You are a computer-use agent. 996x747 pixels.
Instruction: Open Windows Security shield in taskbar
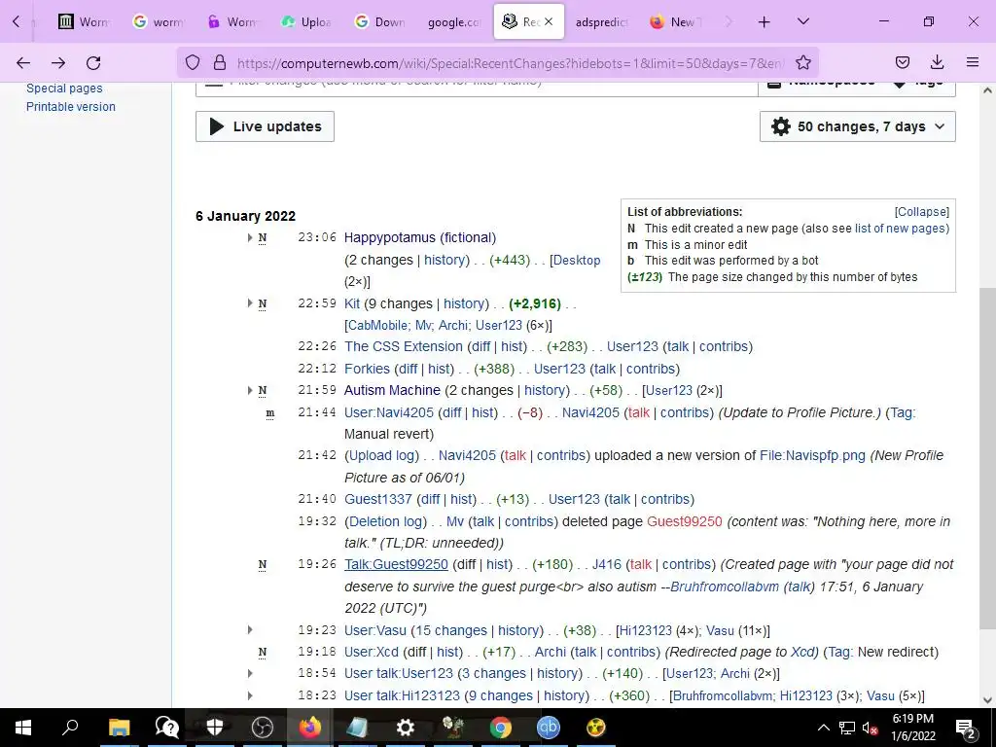(215, 728)
